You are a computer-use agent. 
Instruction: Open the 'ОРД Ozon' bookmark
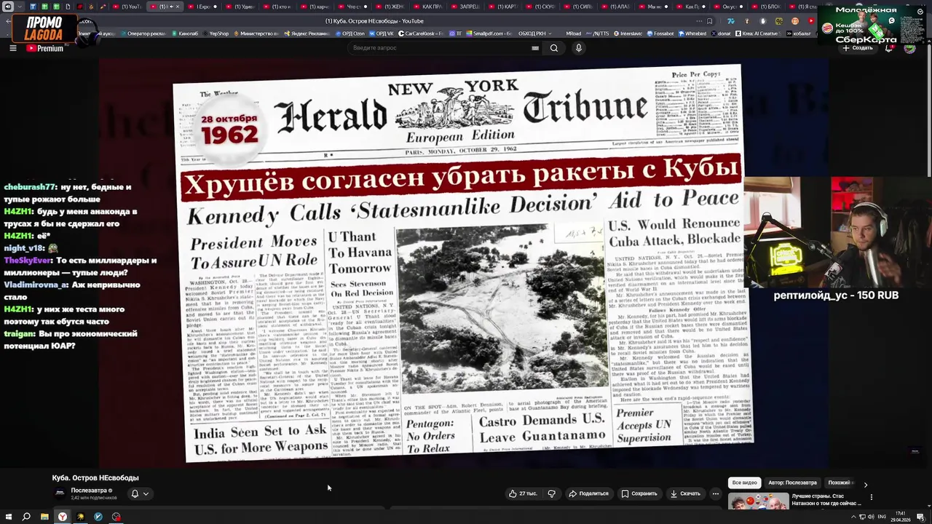pyautogui.click(x=350, y=33)
